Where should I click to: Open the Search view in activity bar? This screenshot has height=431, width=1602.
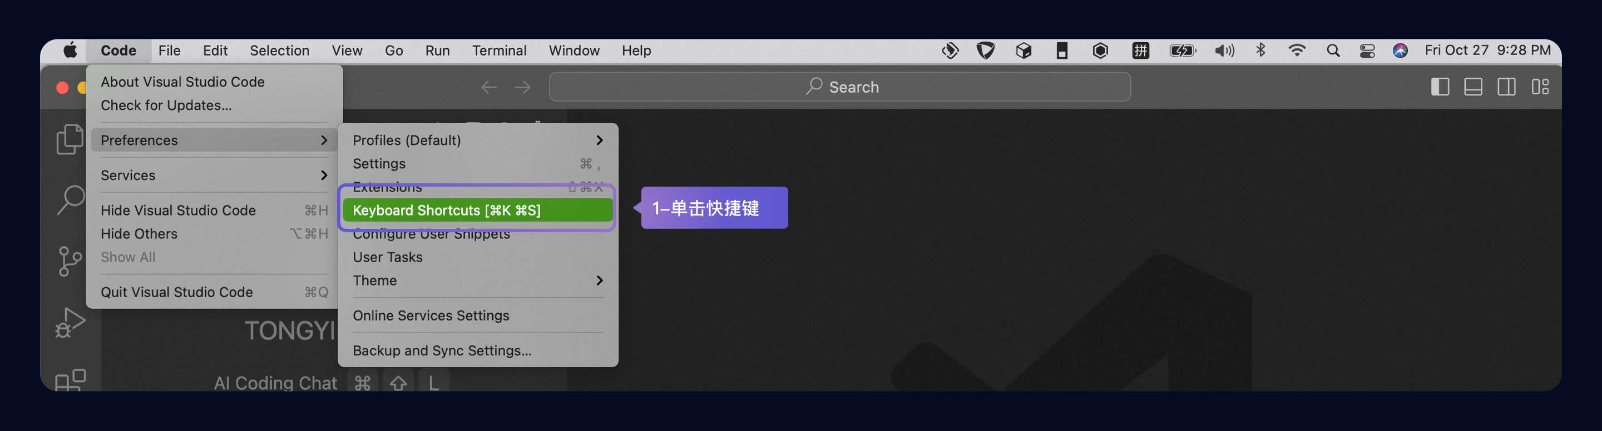tap(70, 200)
